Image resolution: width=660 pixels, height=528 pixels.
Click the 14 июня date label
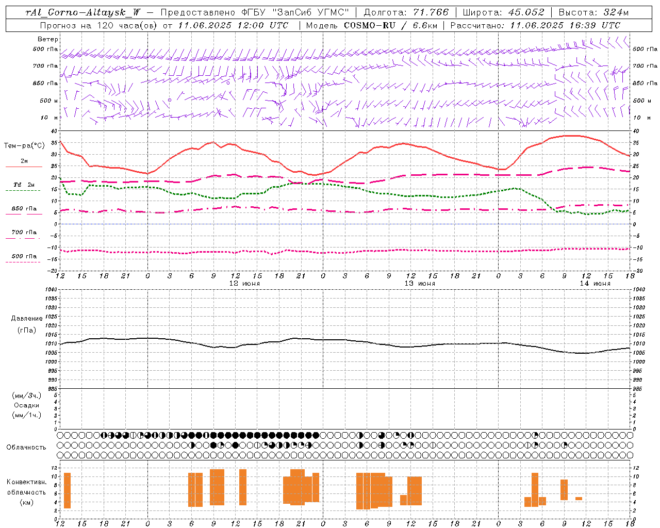595,284
